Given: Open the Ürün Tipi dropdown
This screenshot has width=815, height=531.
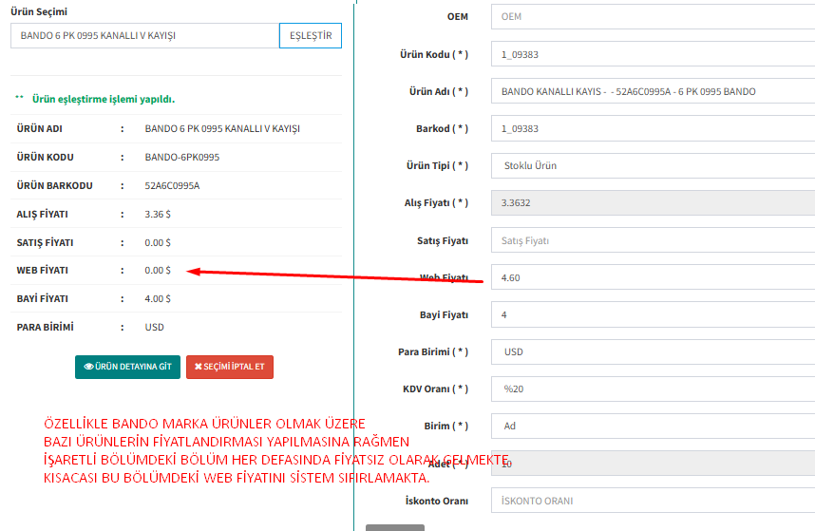Looking at the screenshot, I should coord(653,165).
